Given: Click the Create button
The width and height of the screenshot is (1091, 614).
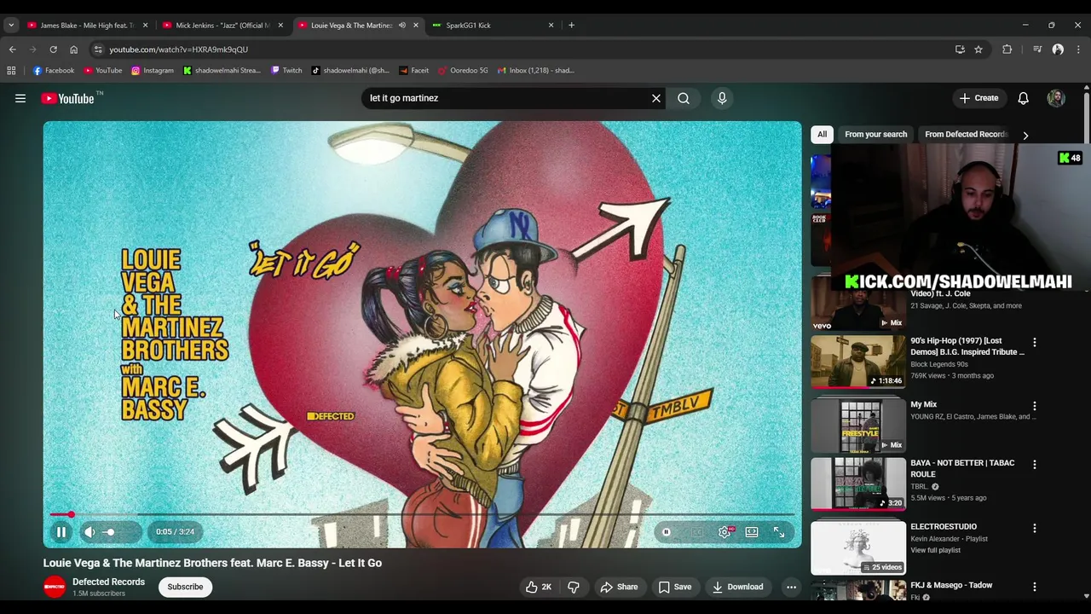Looking at the screenshot, I should click(978, 98).
